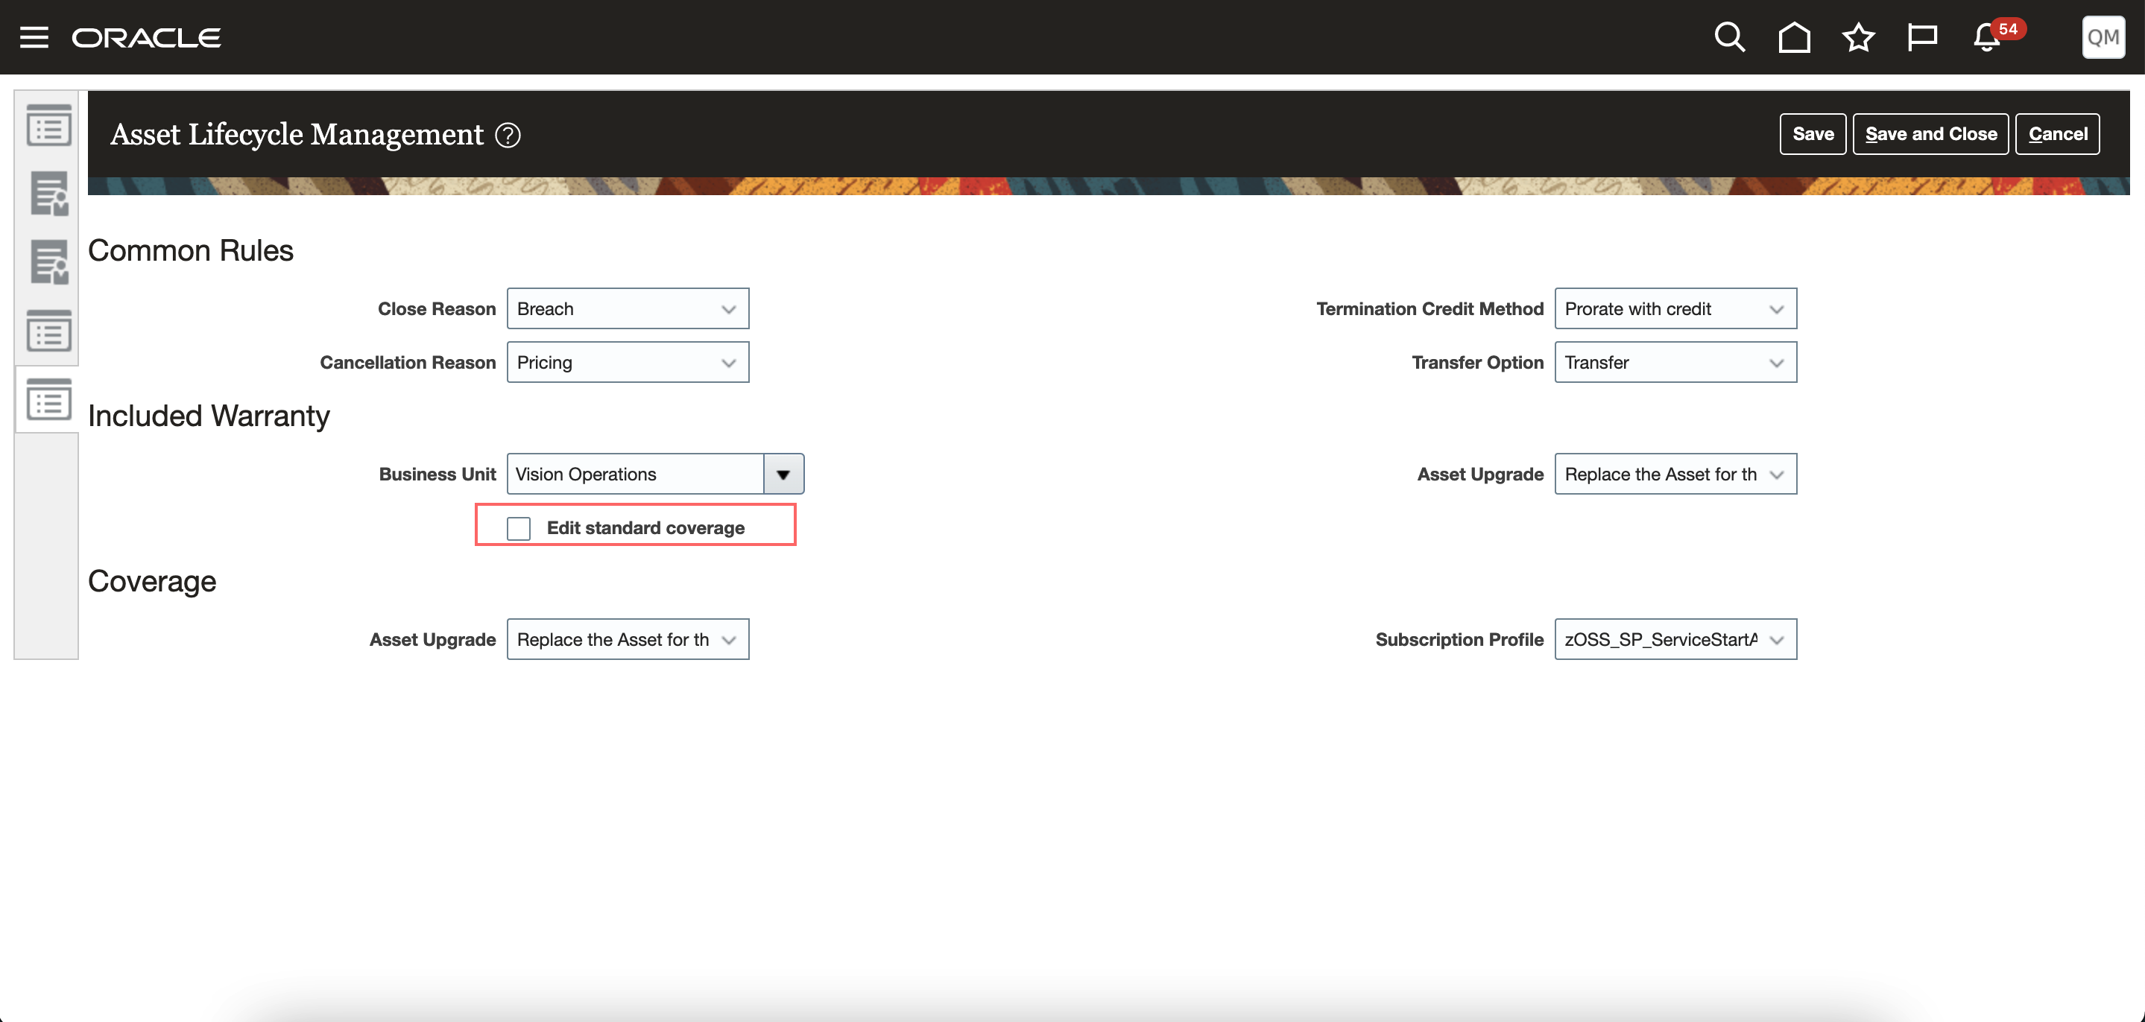This screenshot has height=1022, width=2145.
Task: Select the first sidebar tab icon
Action: click(x=48, y=126)
